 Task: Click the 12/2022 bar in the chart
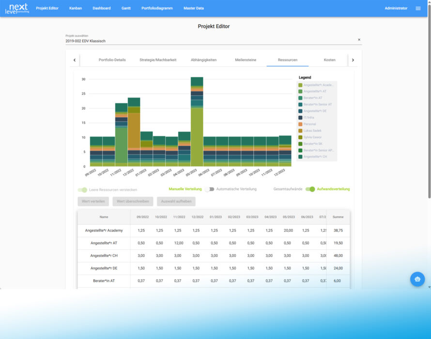point(134,132)
